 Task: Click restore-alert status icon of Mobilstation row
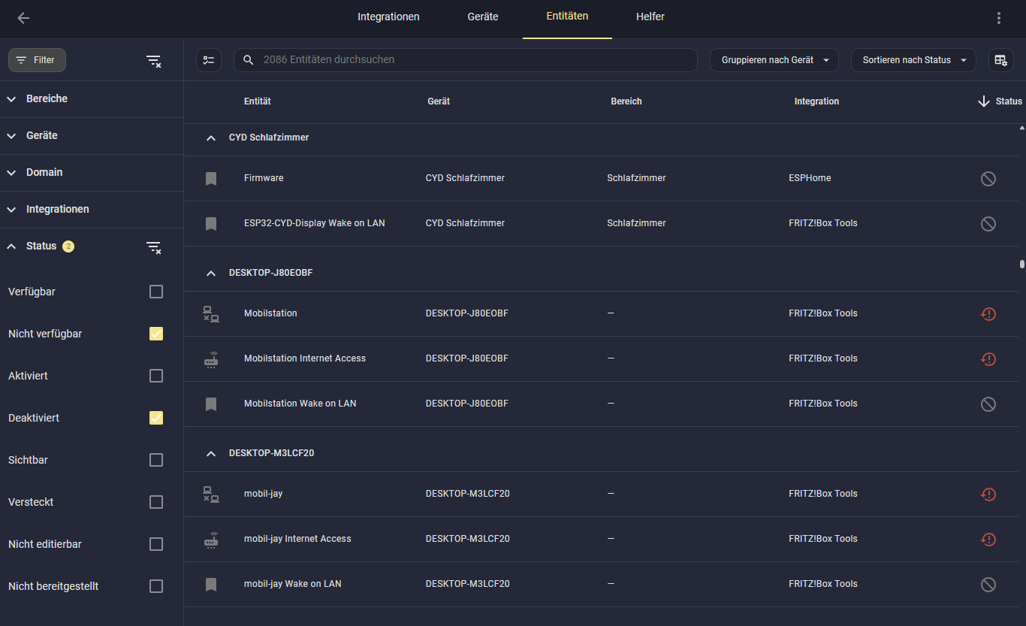(988, 314)
